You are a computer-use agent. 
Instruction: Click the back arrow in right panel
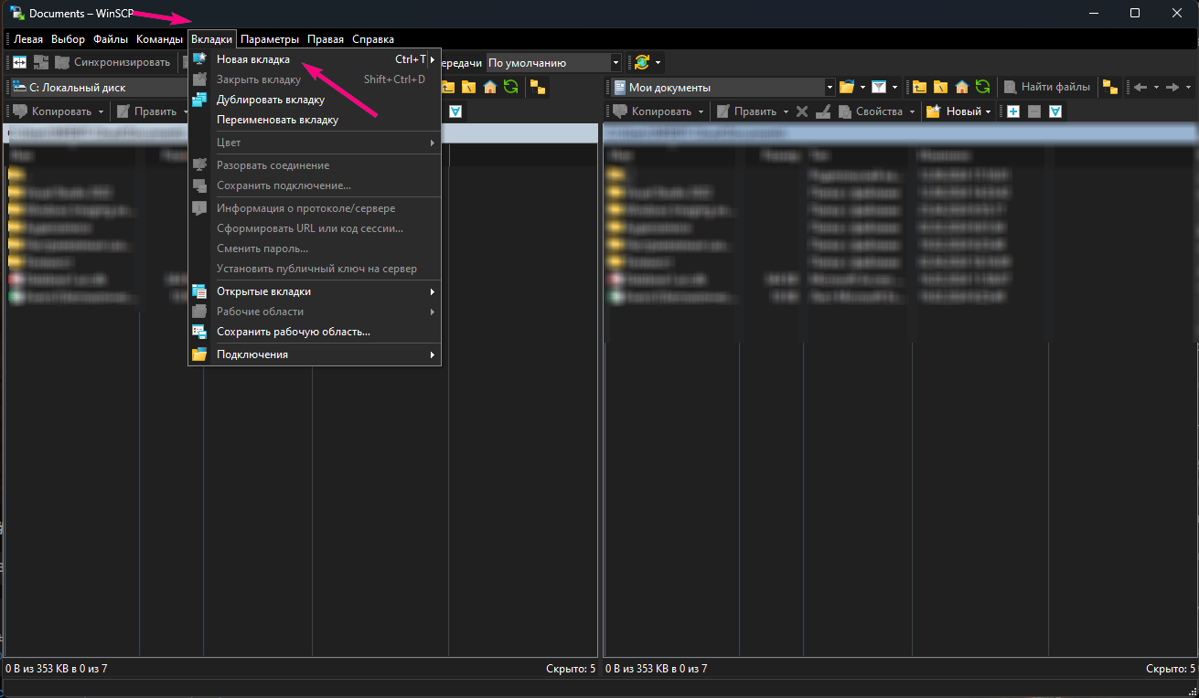pos(1140,87)
